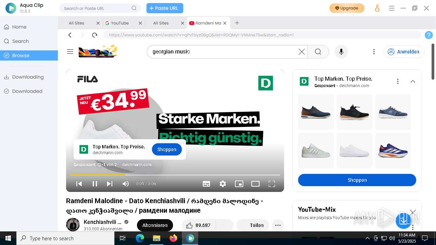The image size is (436, 245).
Task: Click the YouTube logo doodle
Action: tap(98, 51)
